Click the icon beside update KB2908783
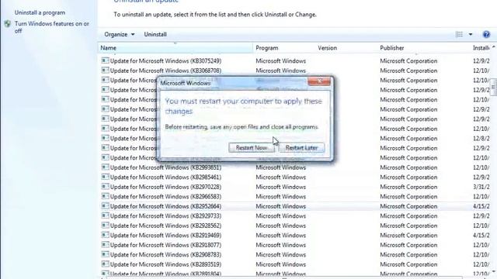The width and height of the screenshot is (497, 279). (x=105, y=254)
